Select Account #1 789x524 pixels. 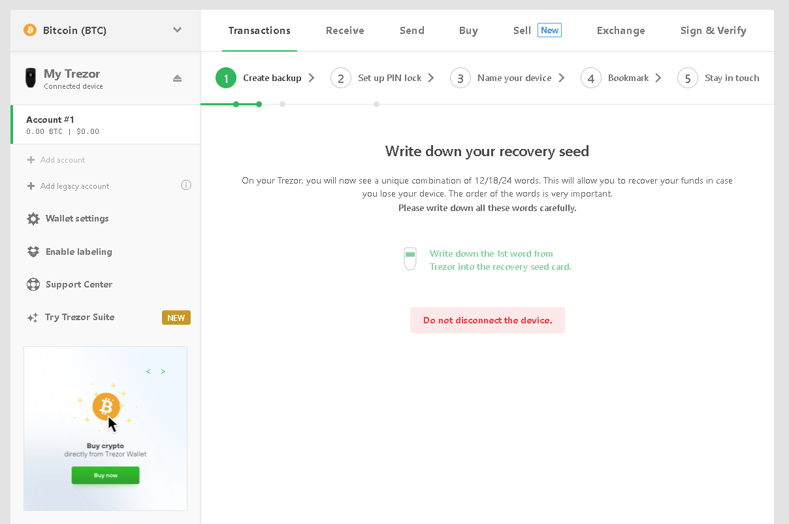click(x=106, y=125)
